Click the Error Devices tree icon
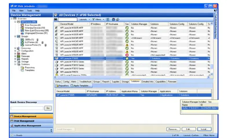The width and height of the screenshot is (231, 138). click(x=22, y=25)
